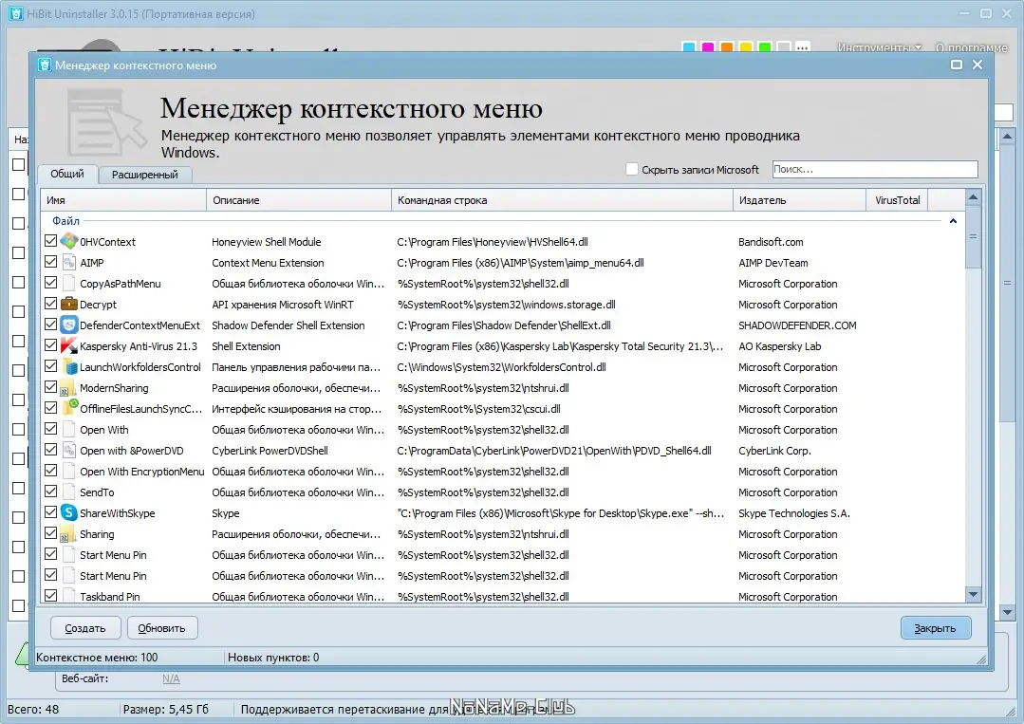Toggle the Decrypt checkbox

[x=51, y=303]
